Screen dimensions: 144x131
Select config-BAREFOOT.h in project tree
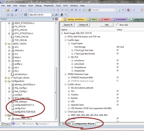[x=24, y=105]
